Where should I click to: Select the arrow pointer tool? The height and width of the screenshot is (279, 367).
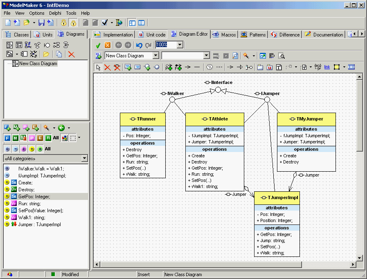tap(98, 67)
